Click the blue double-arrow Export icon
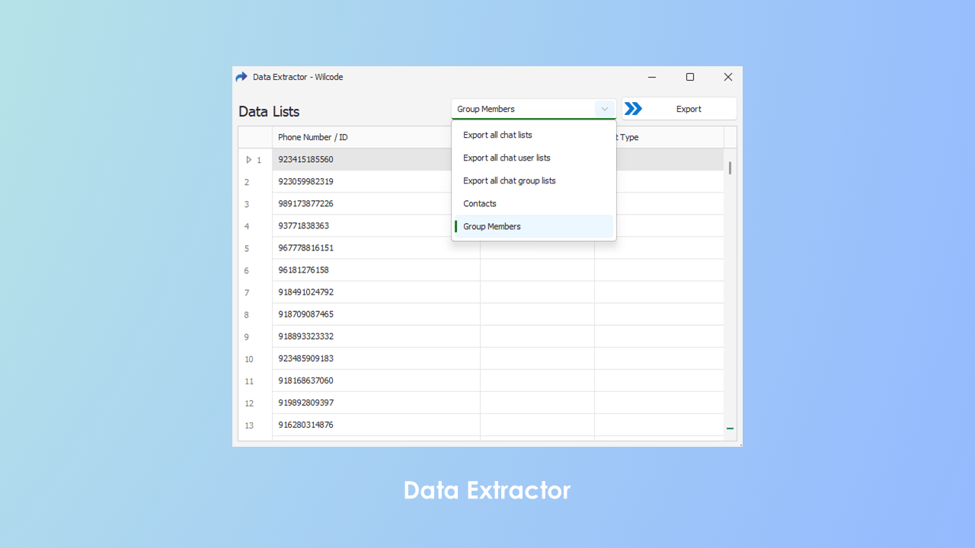Screen dimensions: 975x548 click(633, 109)
